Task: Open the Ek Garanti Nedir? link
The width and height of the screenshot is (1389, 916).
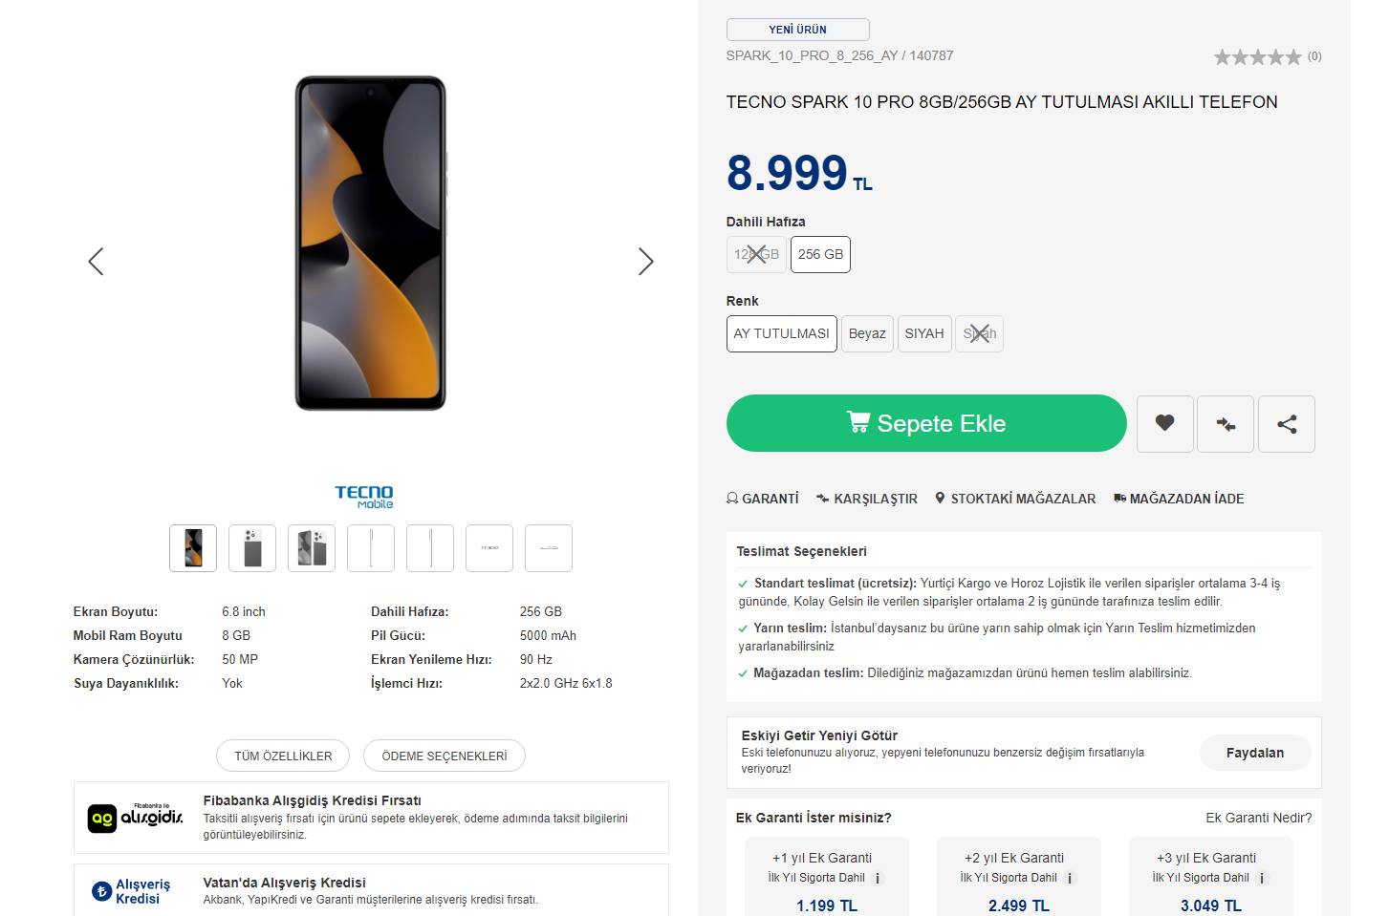Action: (1258, 818)
